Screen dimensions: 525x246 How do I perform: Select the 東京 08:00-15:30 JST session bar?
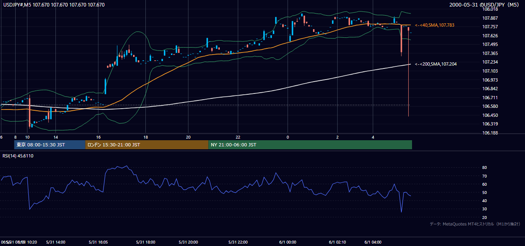50,145
